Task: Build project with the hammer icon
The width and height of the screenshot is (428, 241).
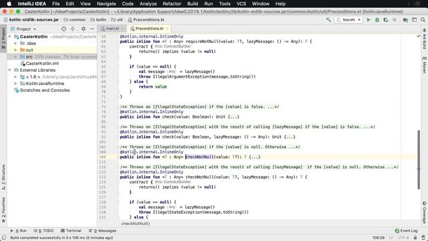Action: (x=328, y=19)
